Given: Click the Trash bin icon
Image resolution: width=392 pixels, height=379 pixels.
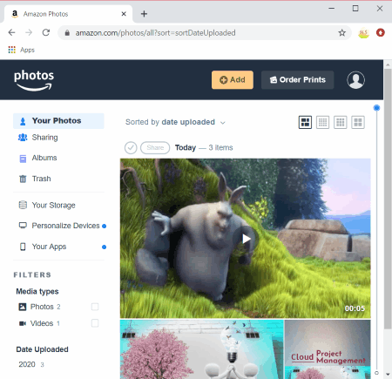Looking at the screenshot, I should [x=23, y=179].
